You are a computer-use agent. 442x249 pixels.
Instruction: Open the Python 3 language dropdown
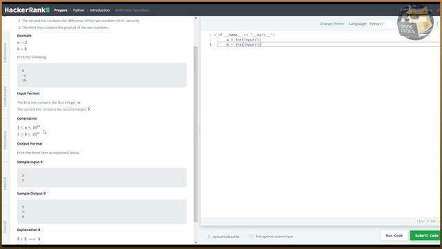coord(383,24)
